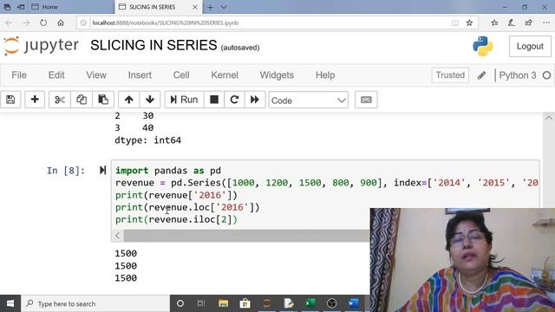Go forward in the browser
Image resolution: width=555 pixels, height=312 pixels.
27,23
